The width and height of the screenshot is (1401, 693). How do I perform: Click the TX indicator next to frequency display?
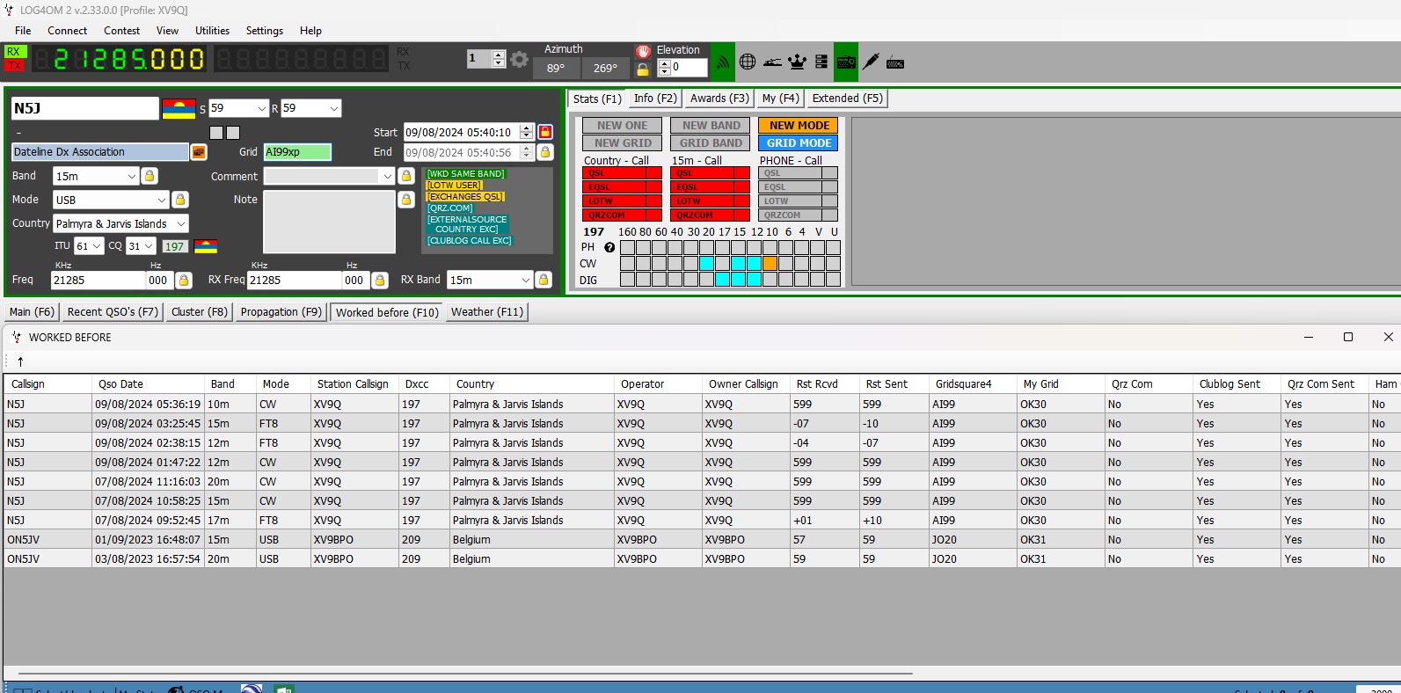point(14,65)
